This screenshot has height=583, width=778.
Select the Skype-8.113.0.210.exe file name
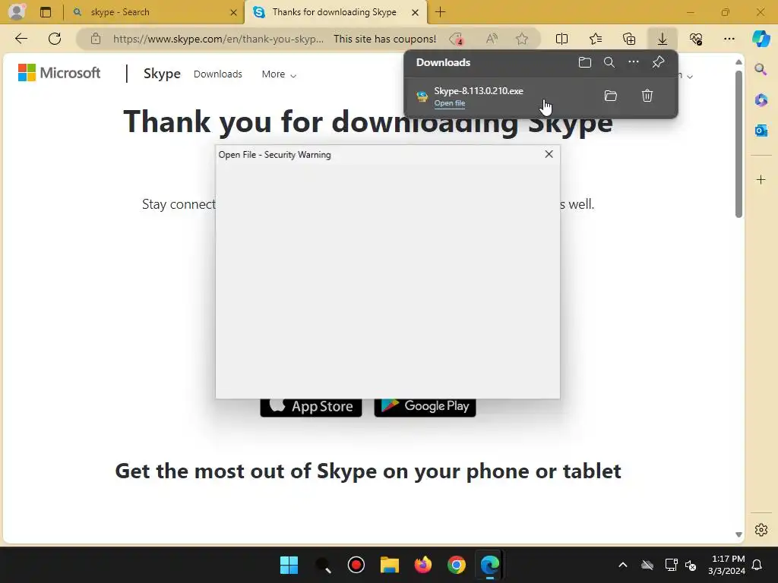tap(479, 91)
